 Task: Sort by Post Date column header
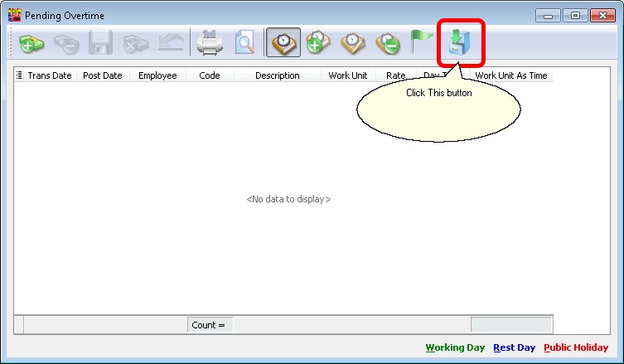[103, 75]
